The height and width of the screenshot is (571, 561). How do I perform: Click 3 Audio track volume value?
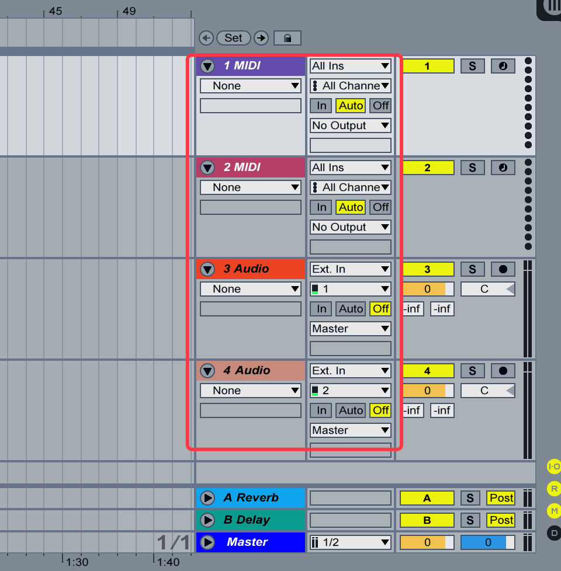click(428, 289)
